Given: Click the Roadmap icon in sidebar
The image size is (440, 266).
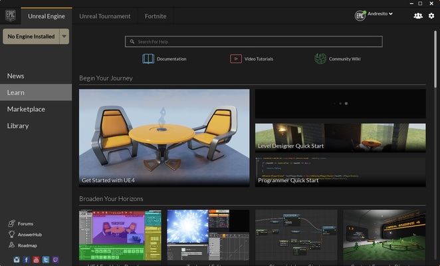Looking at the screenshot, I should (x=11, y=245).
